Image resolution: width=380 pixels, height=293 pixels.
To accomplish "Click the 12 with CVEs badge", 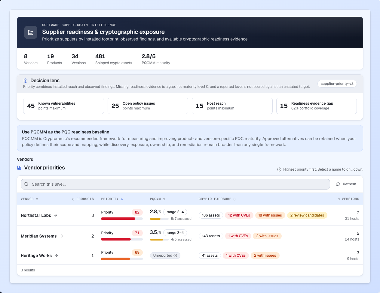I will [239, 215].
